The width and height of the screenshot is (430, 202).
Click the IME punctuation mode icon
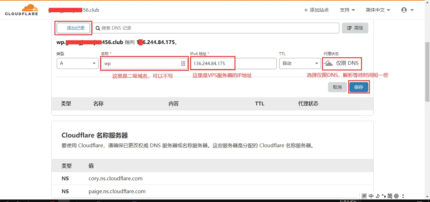click(383, 196)
